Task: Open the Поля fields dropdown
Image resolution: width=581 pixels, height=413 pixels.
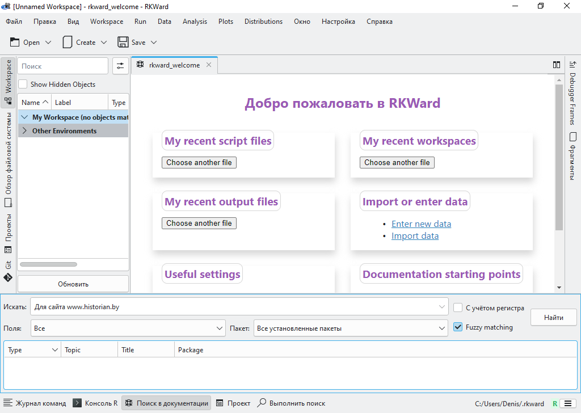Action: 128,328
